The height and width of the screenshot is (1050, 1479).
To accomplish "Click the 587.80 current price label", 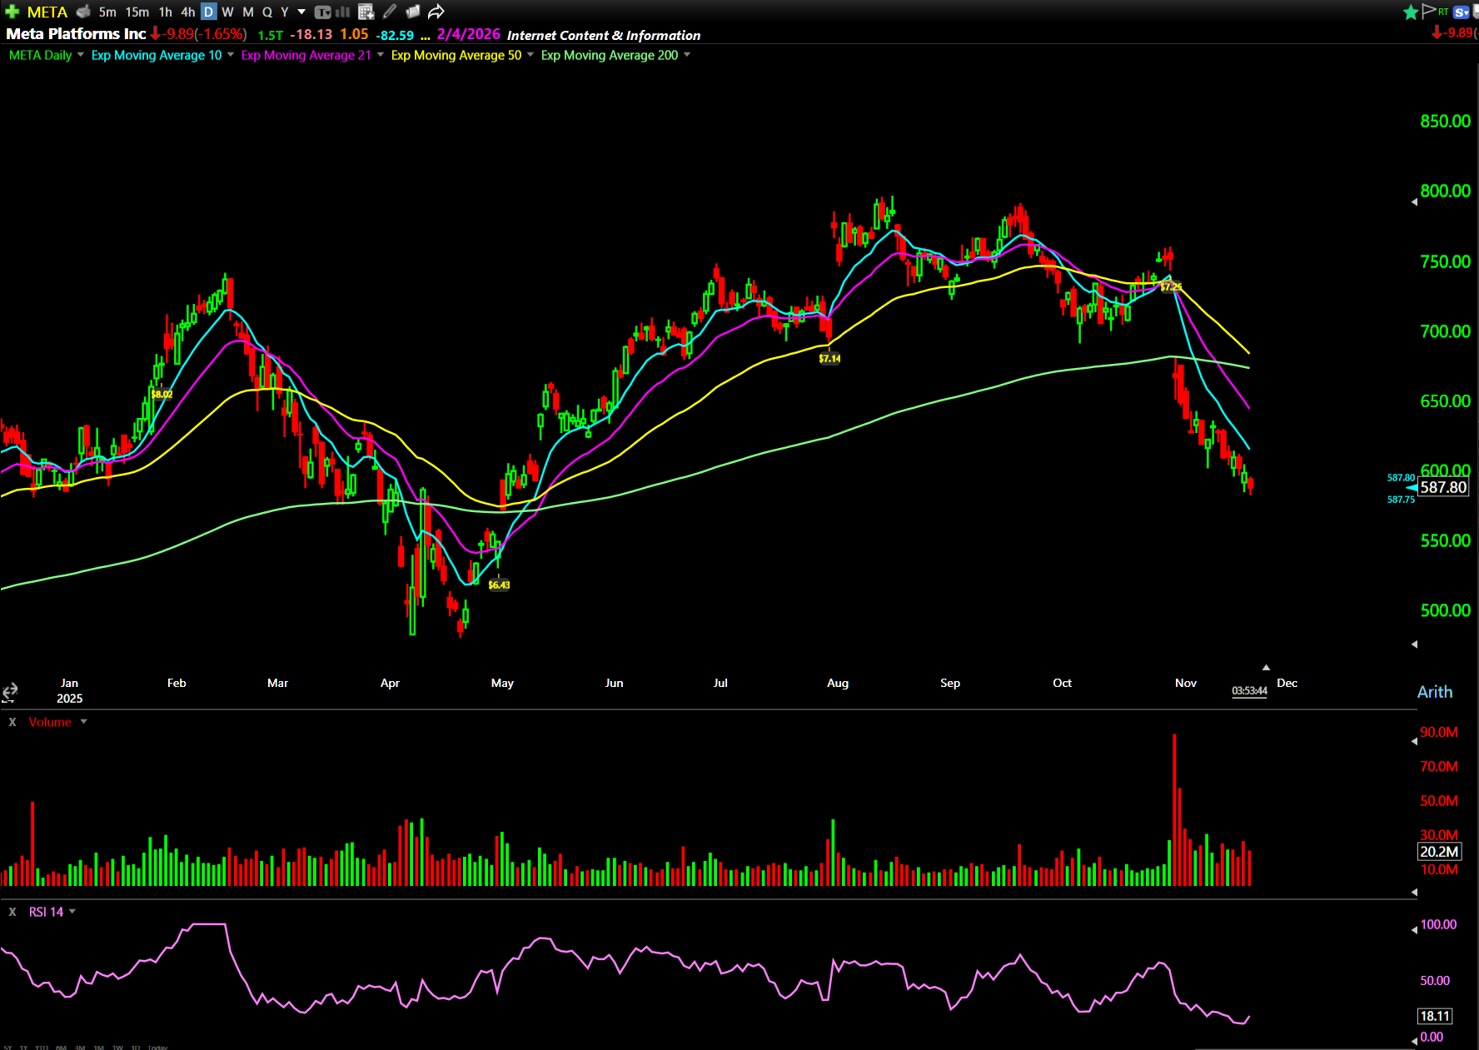I will click(1443, 487).
